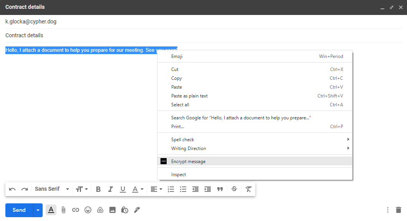Screen dimensions: 407x221
Task: Open the text color picker
Action: [x=138, y=189]
